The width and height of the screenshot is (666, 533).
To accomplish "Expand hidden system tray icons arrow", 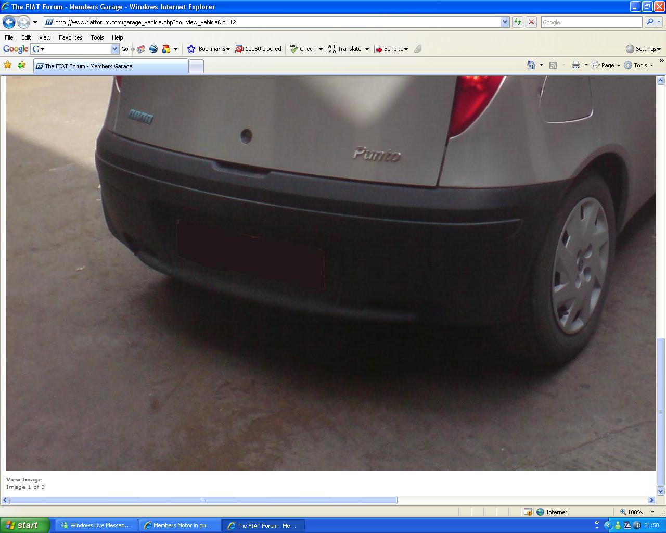I will (607, 525).
